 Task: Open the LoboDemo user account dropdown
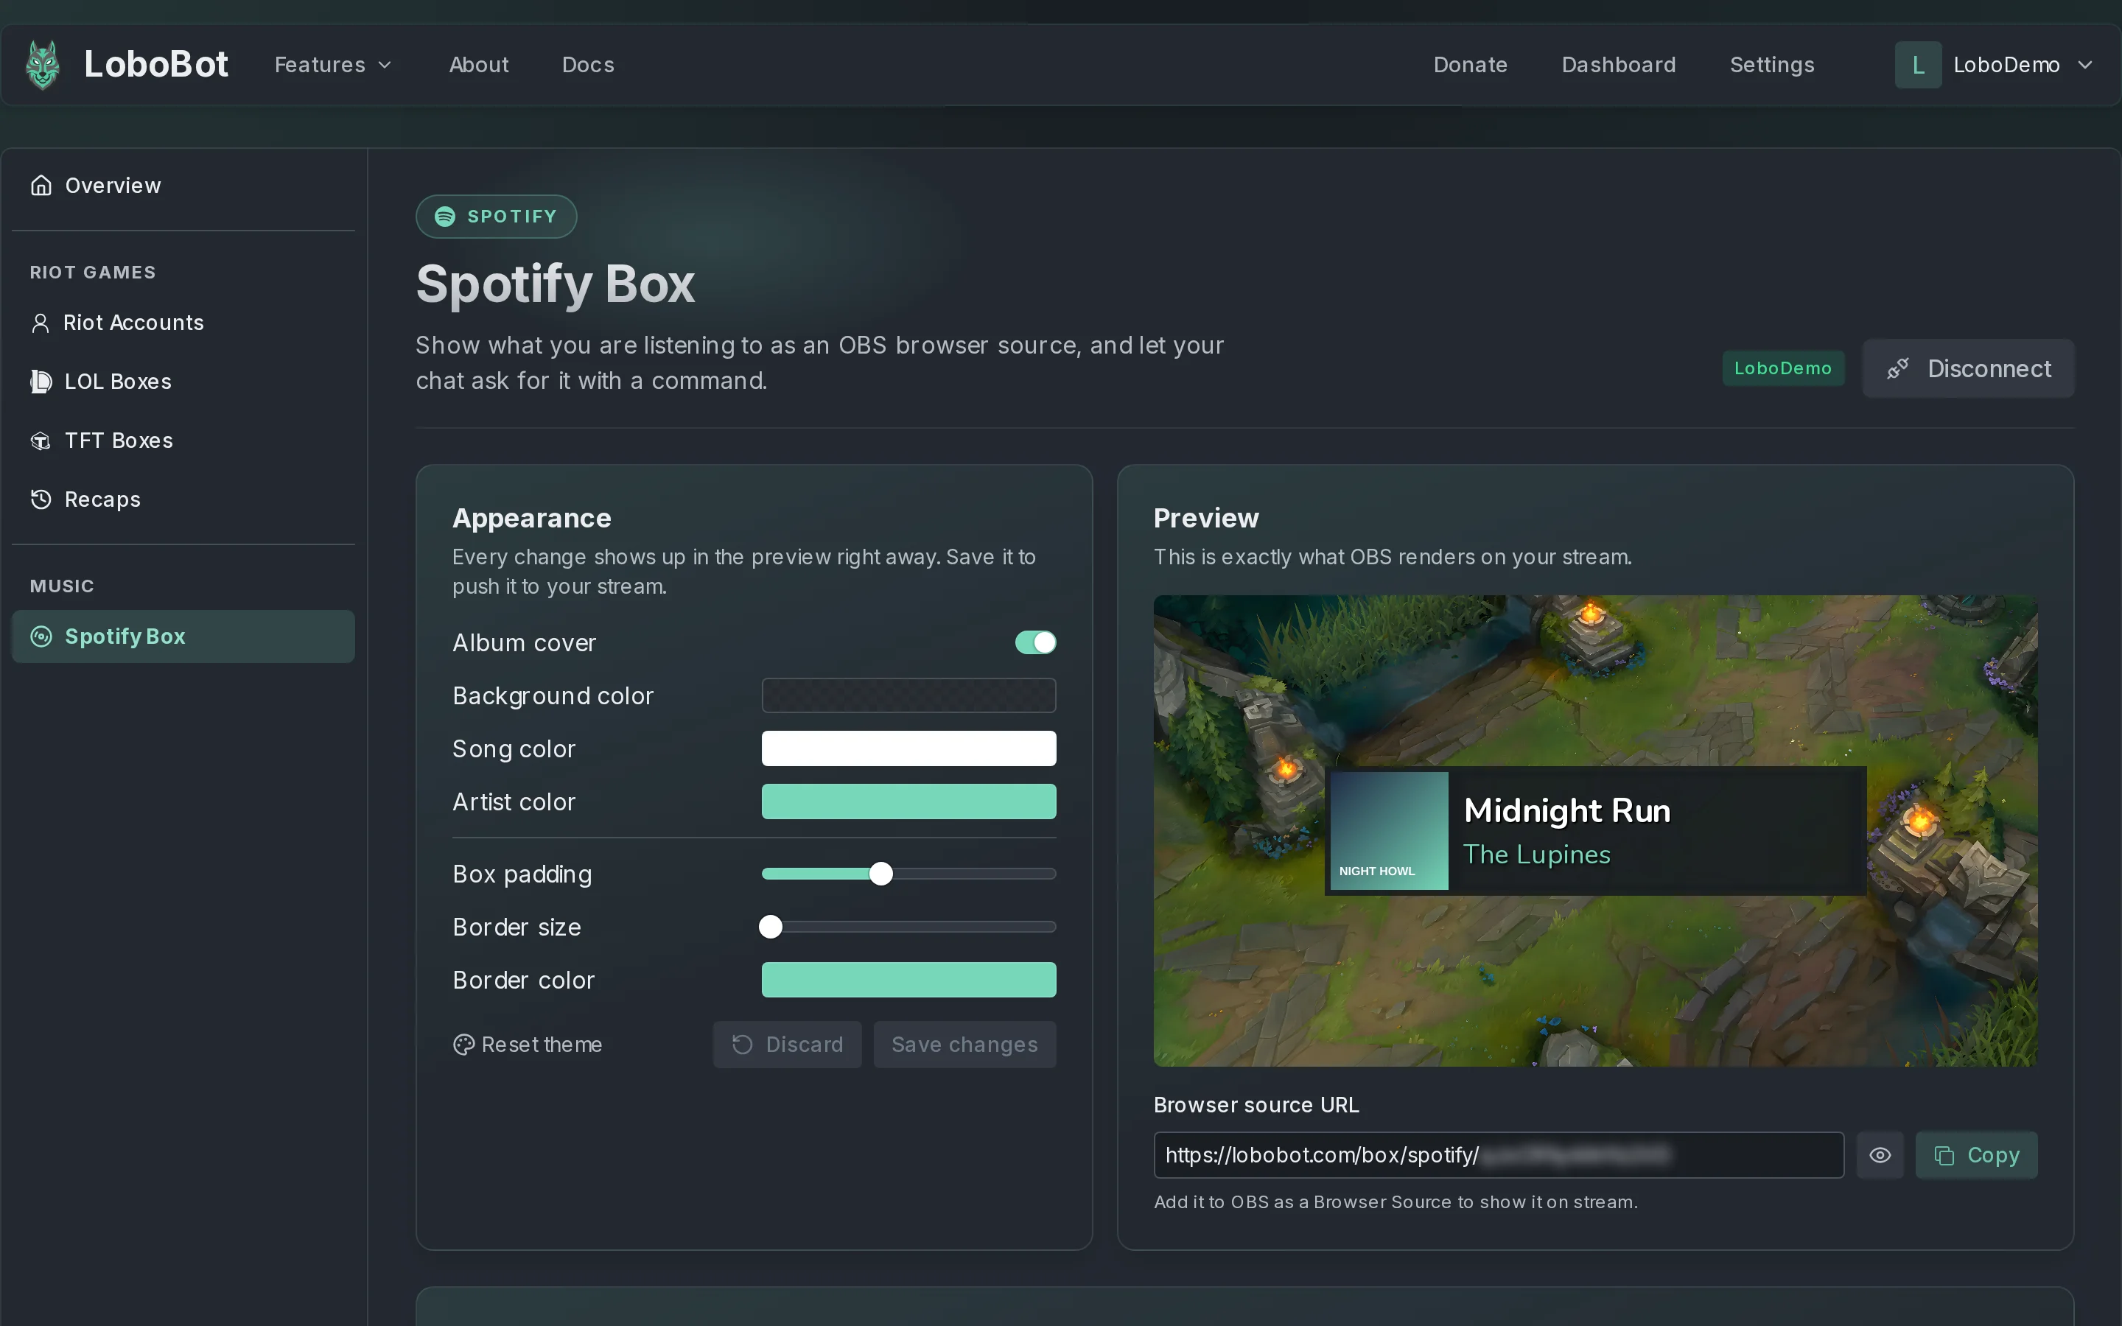click(1995, 65)
